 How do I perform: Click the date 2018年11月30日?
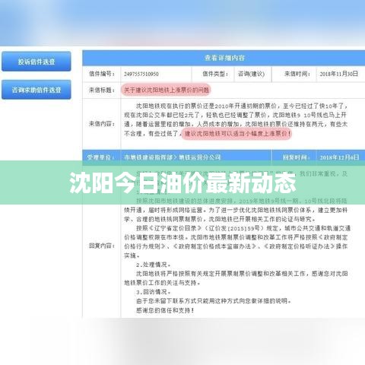coord(338,74)
